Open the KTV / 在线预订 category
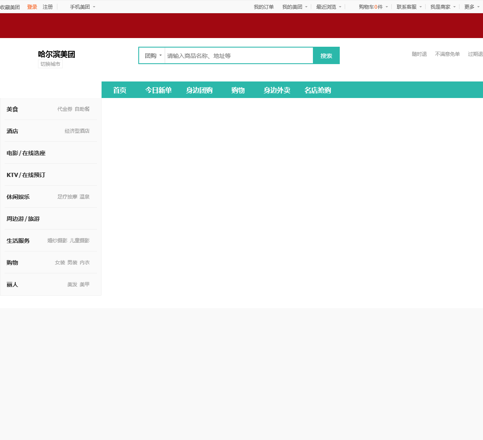The height and width of the screenshot is (440, 483). tap(26, 175)
